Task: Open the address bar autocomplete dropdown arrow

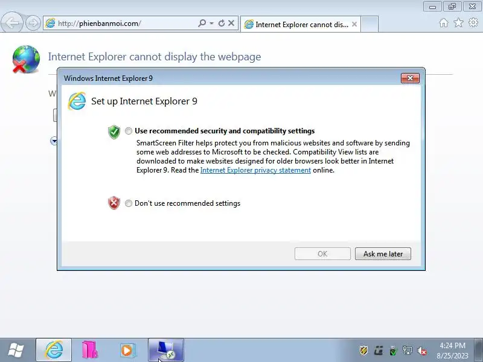Action: (212, 23)
